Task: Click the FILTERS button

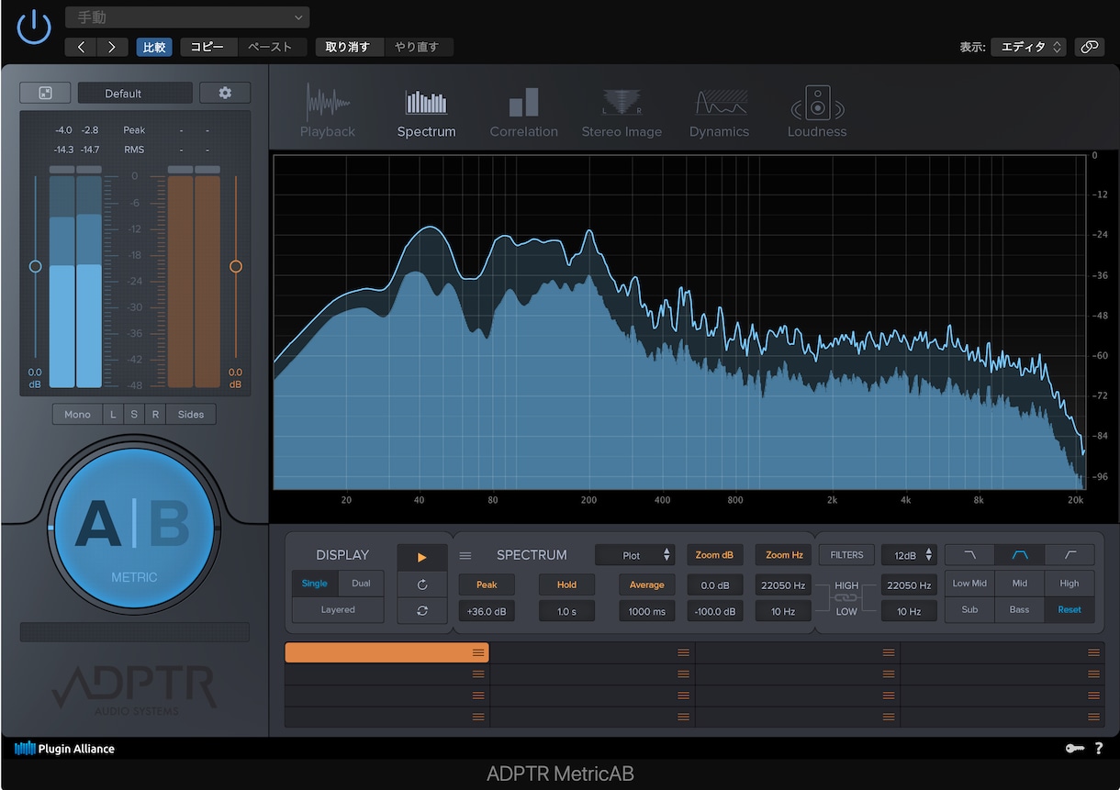Action: coord(846,555)
